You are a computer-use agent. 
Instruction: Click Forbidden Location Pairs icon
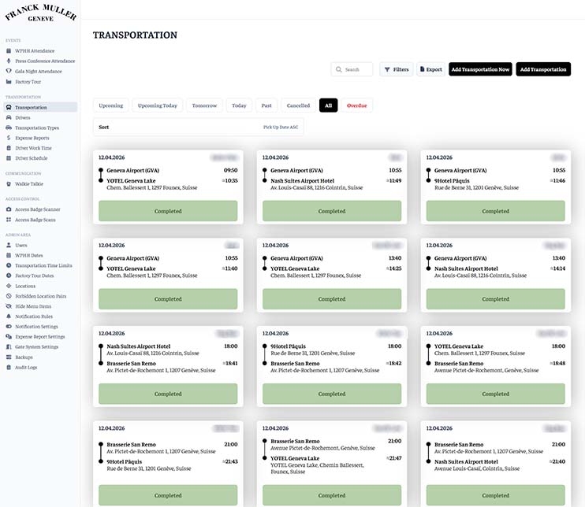pyautogui.click(x=9, y=296)
